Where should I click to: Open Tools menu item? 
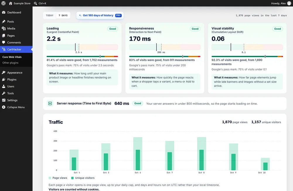(x=16, y=93)
